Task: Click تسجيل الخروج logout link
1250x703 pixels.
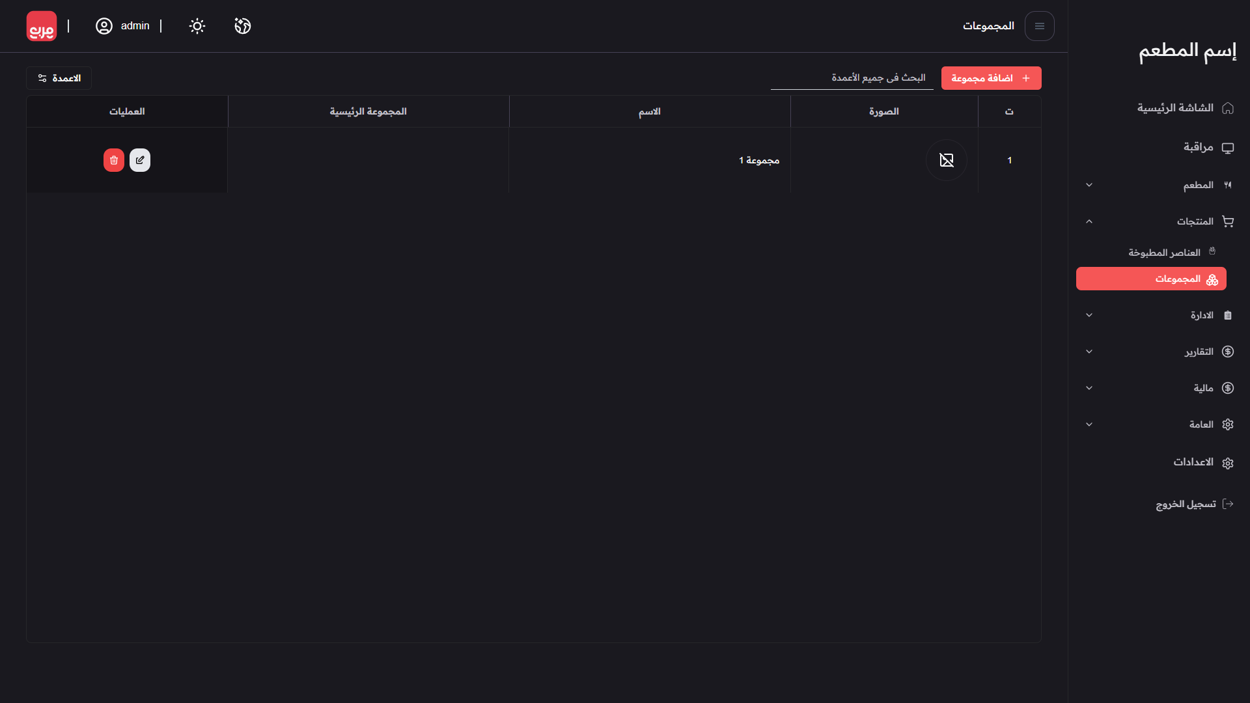Action: click(1186, 504)
